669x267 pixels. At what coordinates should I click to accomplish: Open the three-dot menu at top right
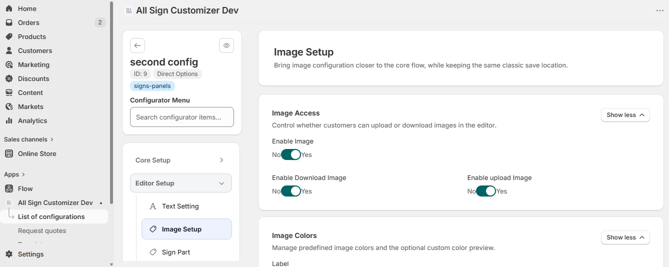tap(660, 10)
